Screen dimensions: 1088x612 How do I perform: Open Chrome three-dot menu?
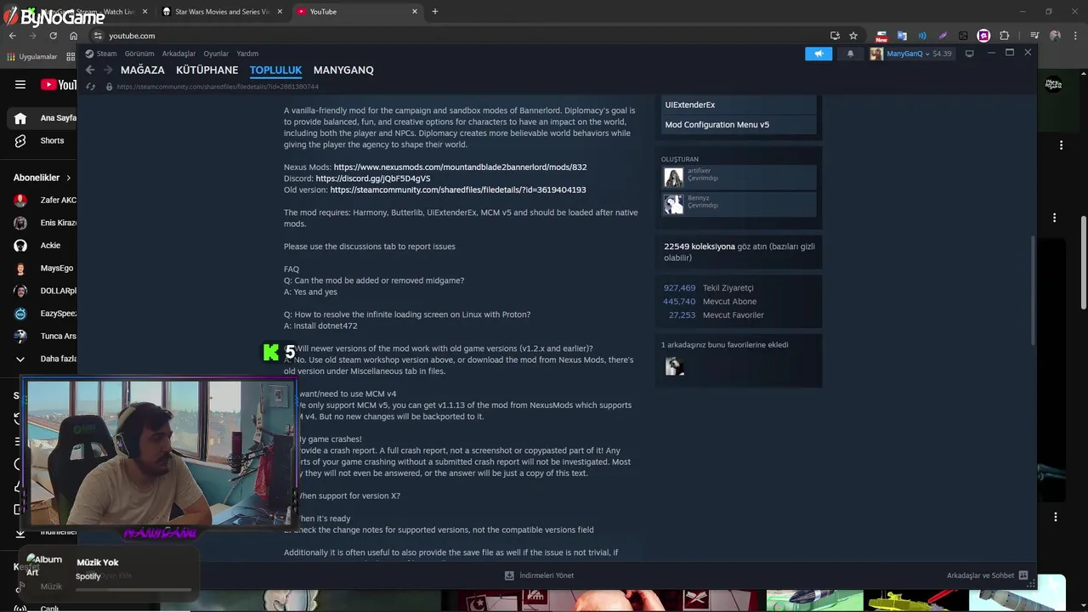tap(1074, 36)
